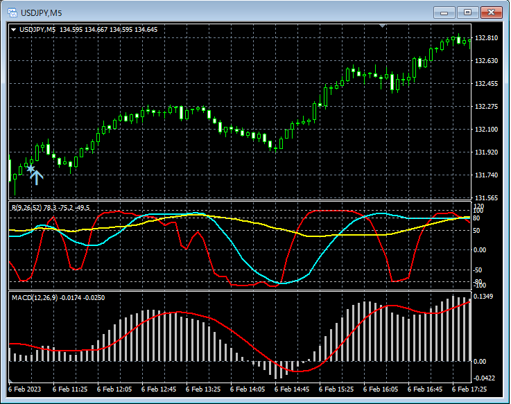Click the blue star entry marker on chart

pos(31,169)
